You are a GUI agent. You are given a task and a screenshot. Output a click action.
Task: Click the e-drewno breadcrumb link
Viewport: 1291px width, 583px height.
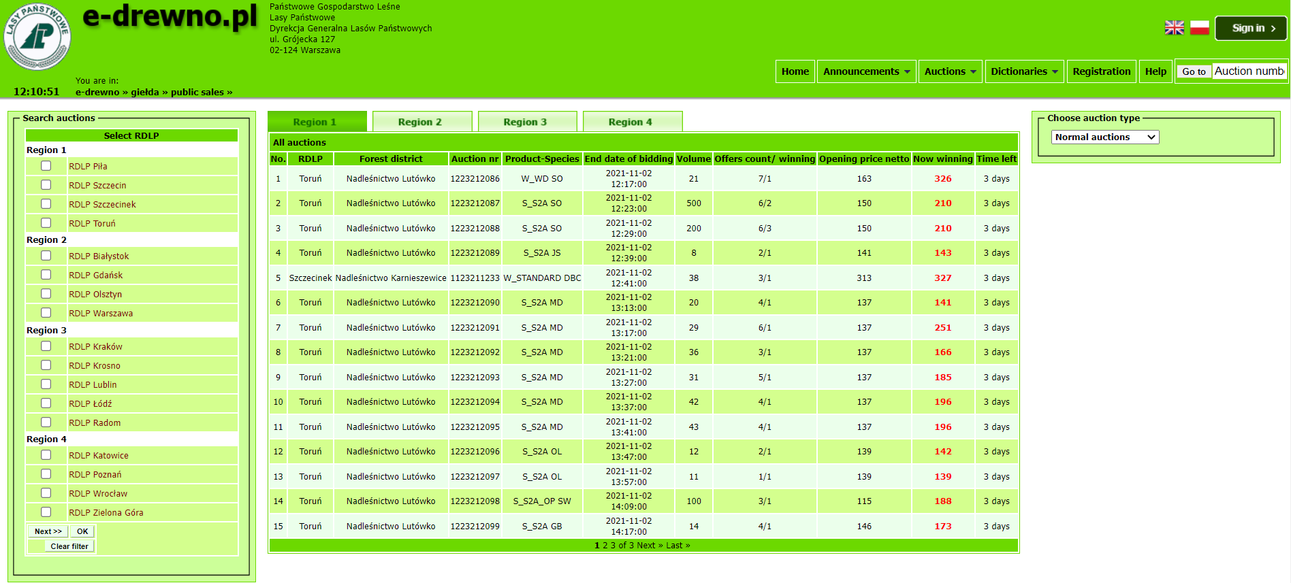(97, 92)
